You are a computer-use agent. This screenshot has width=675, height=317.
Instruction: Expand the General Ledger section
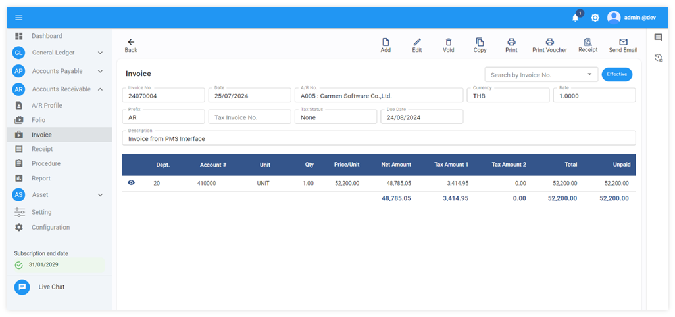click(101, 53)
